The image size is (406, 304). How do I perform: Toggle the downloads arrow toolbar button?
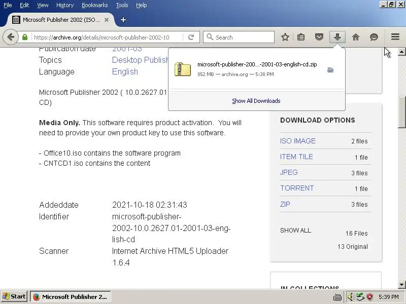tap(337, 37)
